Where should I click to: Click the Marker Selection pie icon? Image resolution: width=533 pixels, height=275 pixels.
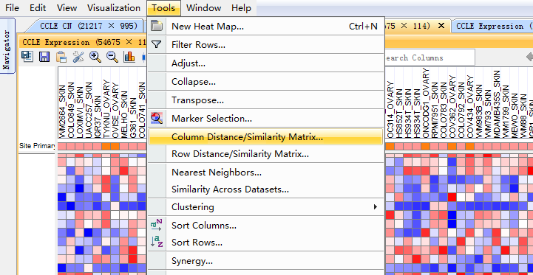[157, 118]
